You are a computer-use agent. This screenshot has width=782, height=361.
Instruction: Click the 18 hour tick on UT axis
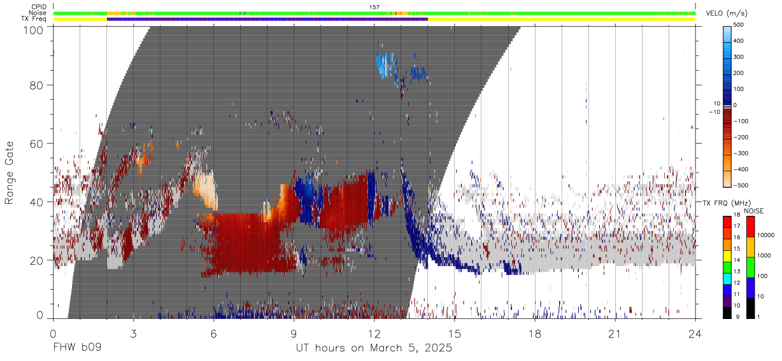pos(535,334)
